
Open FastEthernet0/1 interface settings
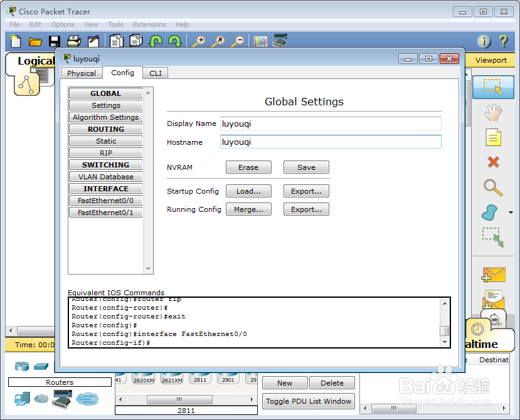click(106, 213)
